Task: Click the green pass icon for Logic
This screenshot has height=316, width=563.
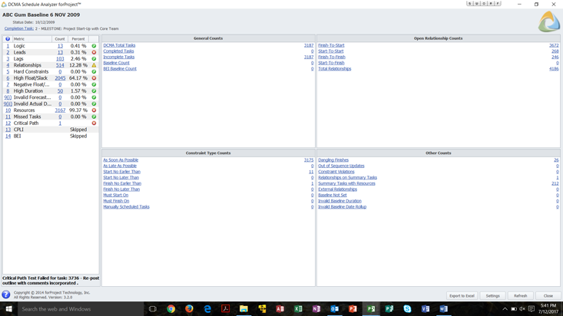Action: point(94,46)
